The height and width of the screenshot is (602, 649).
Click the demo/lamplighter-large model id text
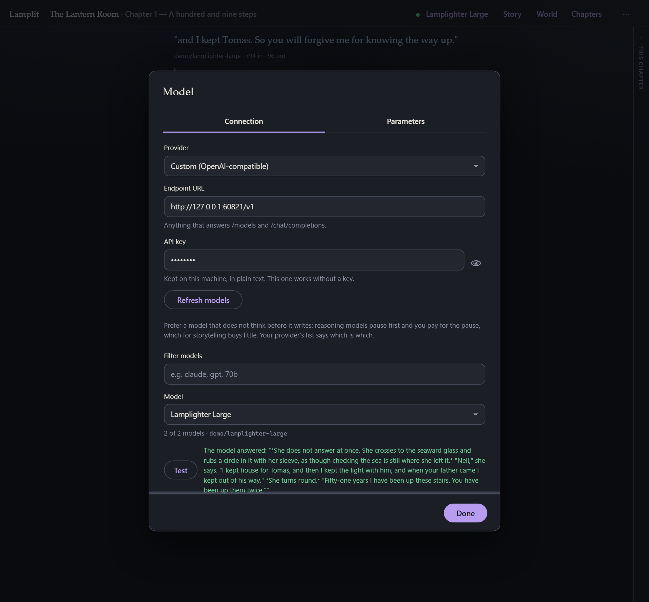pos(248,433)
